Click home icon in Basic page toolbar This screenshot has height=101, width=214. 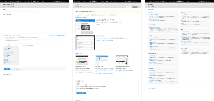point(2,1)
